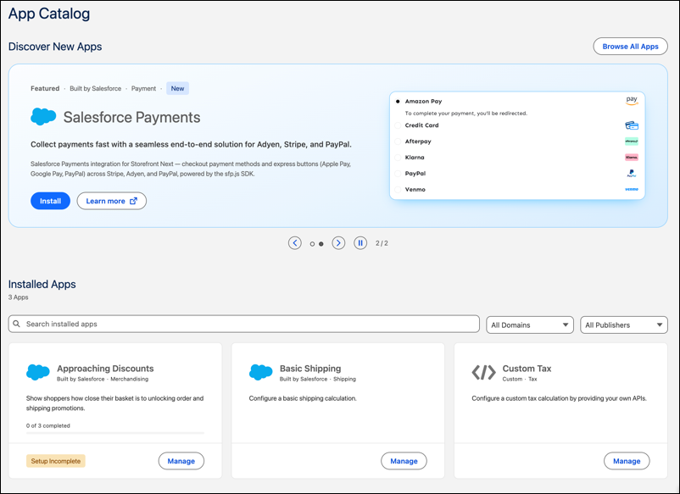Select the Credit Card radio option
The height and width of the screenshot is (494, 680).
(398, 125)
